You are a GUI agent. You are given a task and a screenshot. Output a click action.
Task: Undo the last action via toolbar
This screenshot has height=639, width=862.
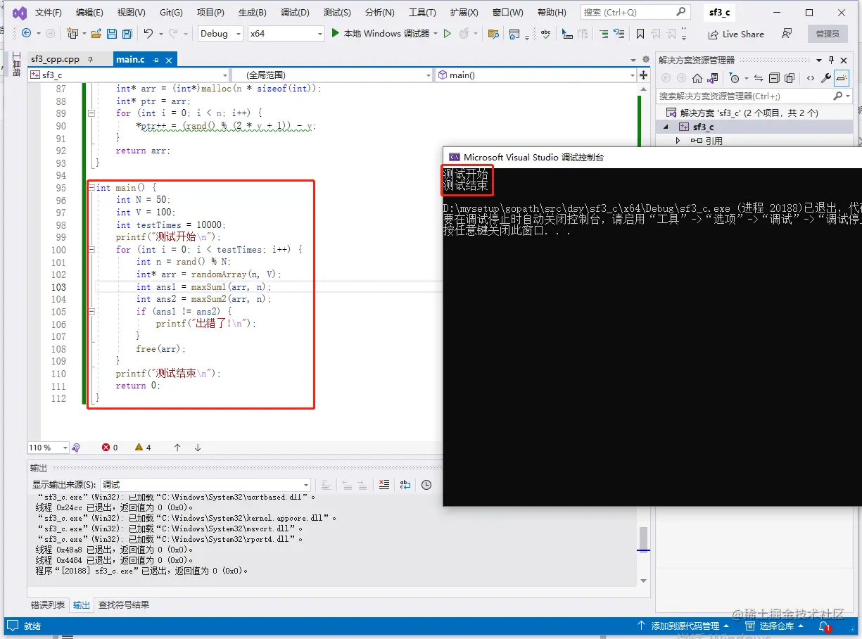[148, 33]
